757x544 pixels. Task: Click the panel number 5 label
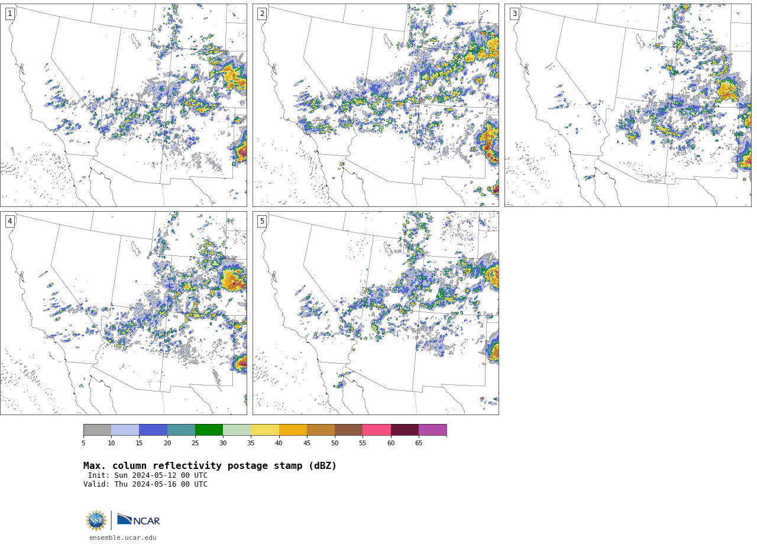point(262,221)
